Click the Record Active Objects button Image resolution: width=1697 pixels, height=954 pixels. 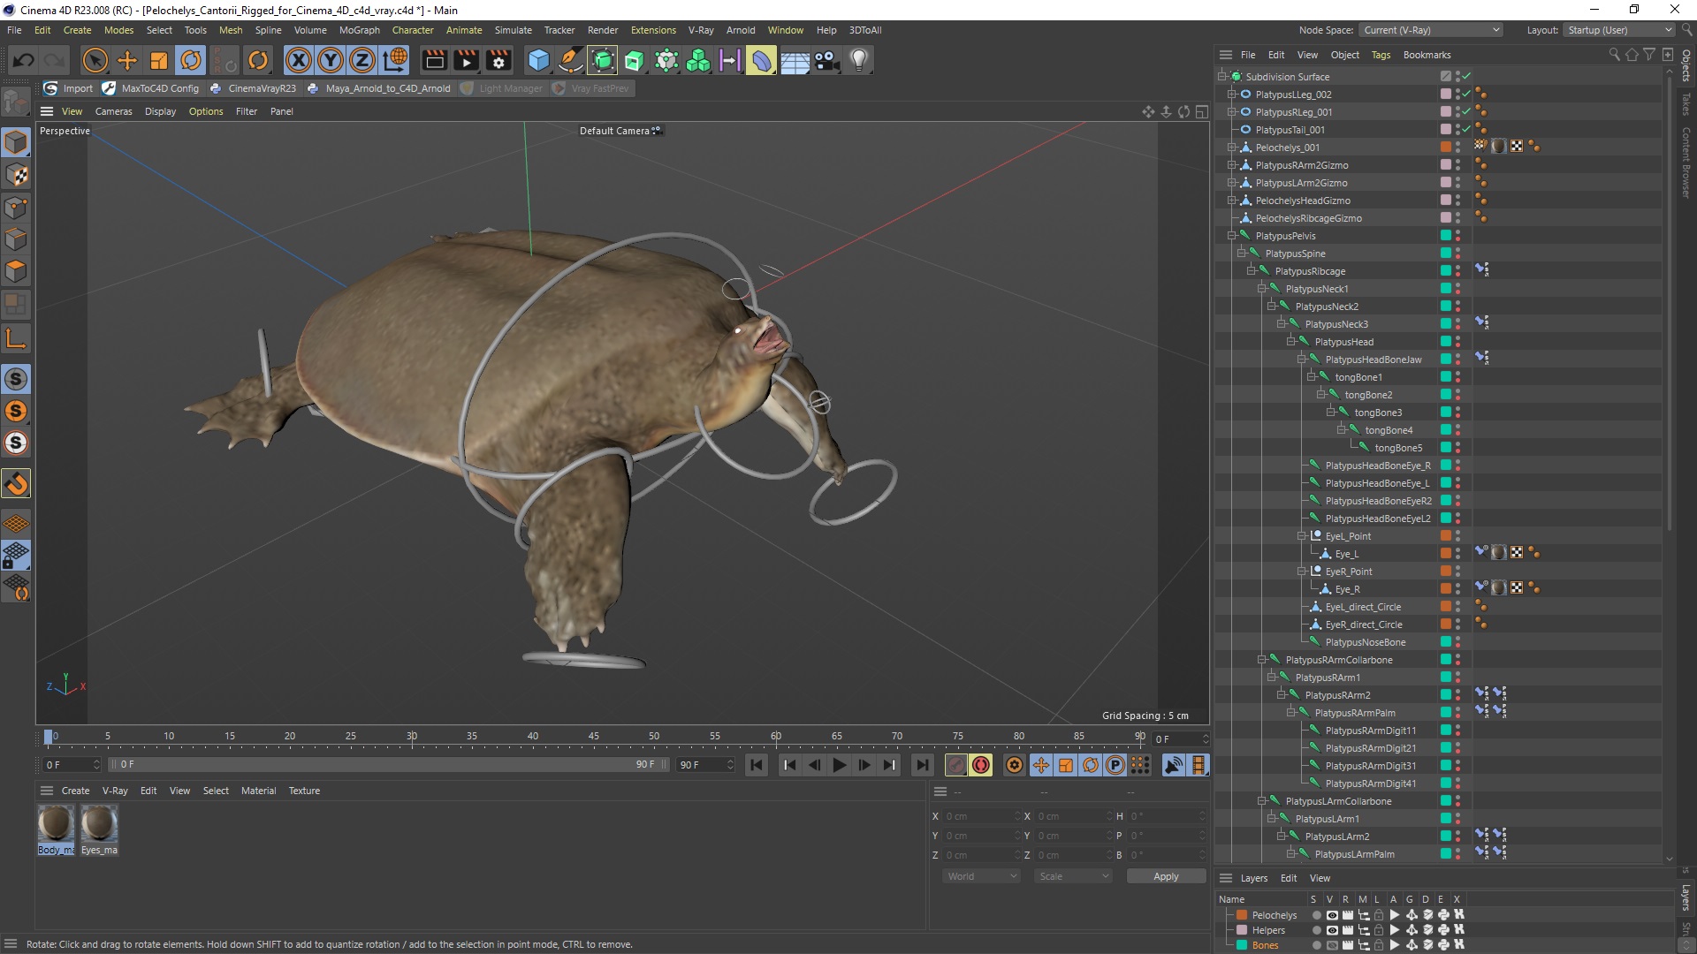coord(955,765)
